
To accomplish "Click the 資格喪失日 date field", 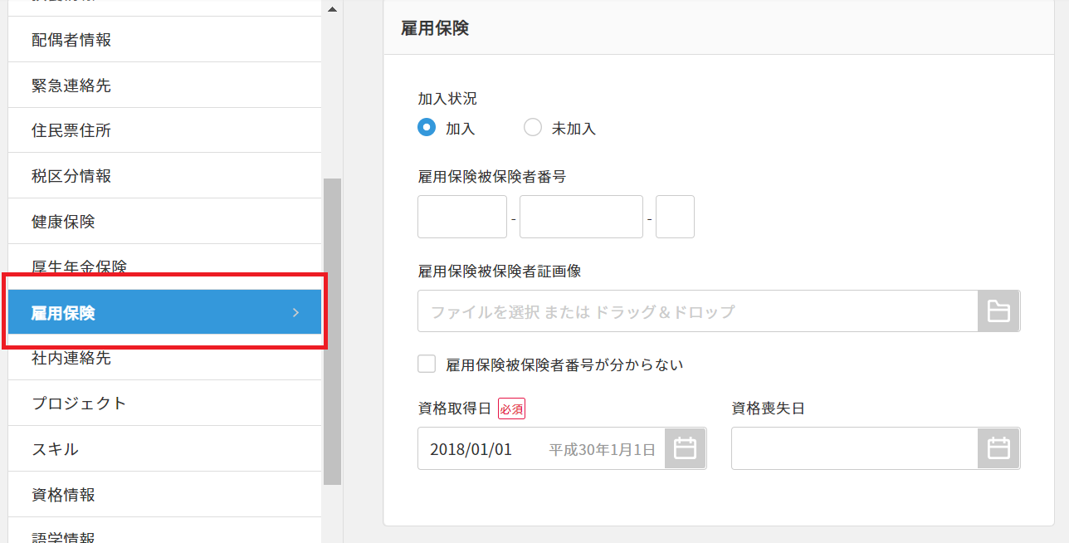I will click(x=854, y=448).
